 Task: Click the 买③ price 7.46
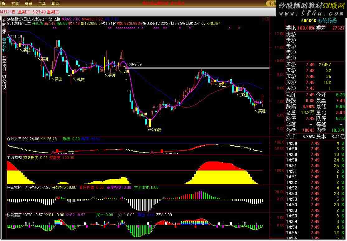[310, 77]
